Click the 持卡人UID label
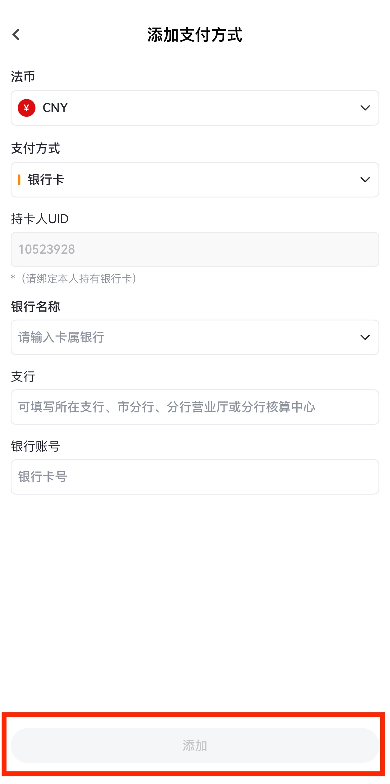This screenshot has height=784, width=390. (x=40, y=219)
